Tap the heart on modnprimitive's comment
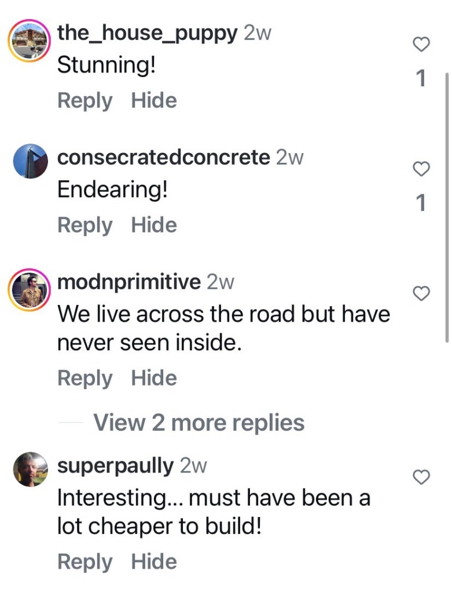 click(422, 294)
